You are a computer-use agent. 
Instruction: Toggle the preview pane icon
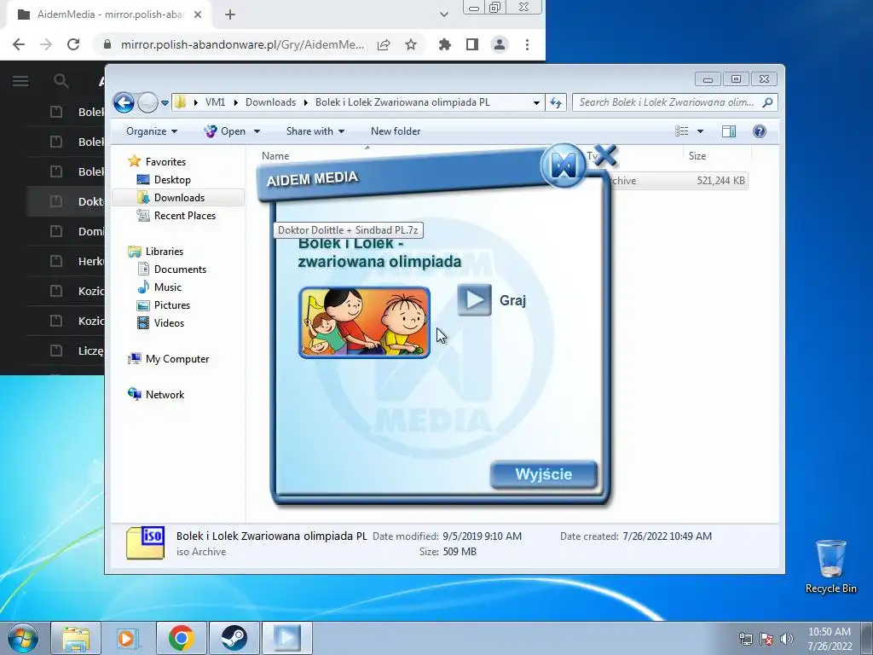[x=729, y=131]
